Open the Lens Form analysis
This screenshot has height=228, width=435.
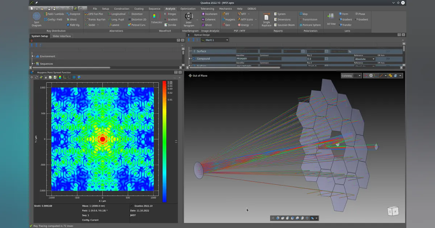[x=344, y=14]
